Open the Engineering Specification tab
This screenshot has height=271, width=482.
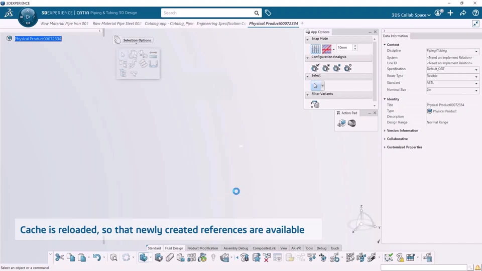tap(221, 24)
